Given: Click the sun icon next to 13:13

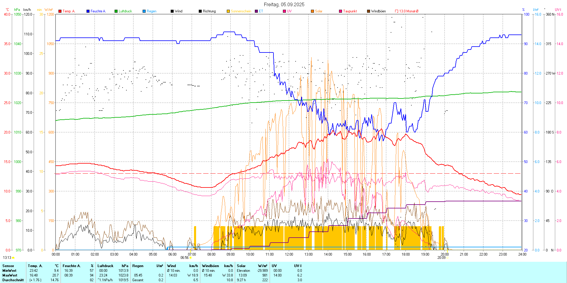Looking at the screenshot, I should [13, 258].
